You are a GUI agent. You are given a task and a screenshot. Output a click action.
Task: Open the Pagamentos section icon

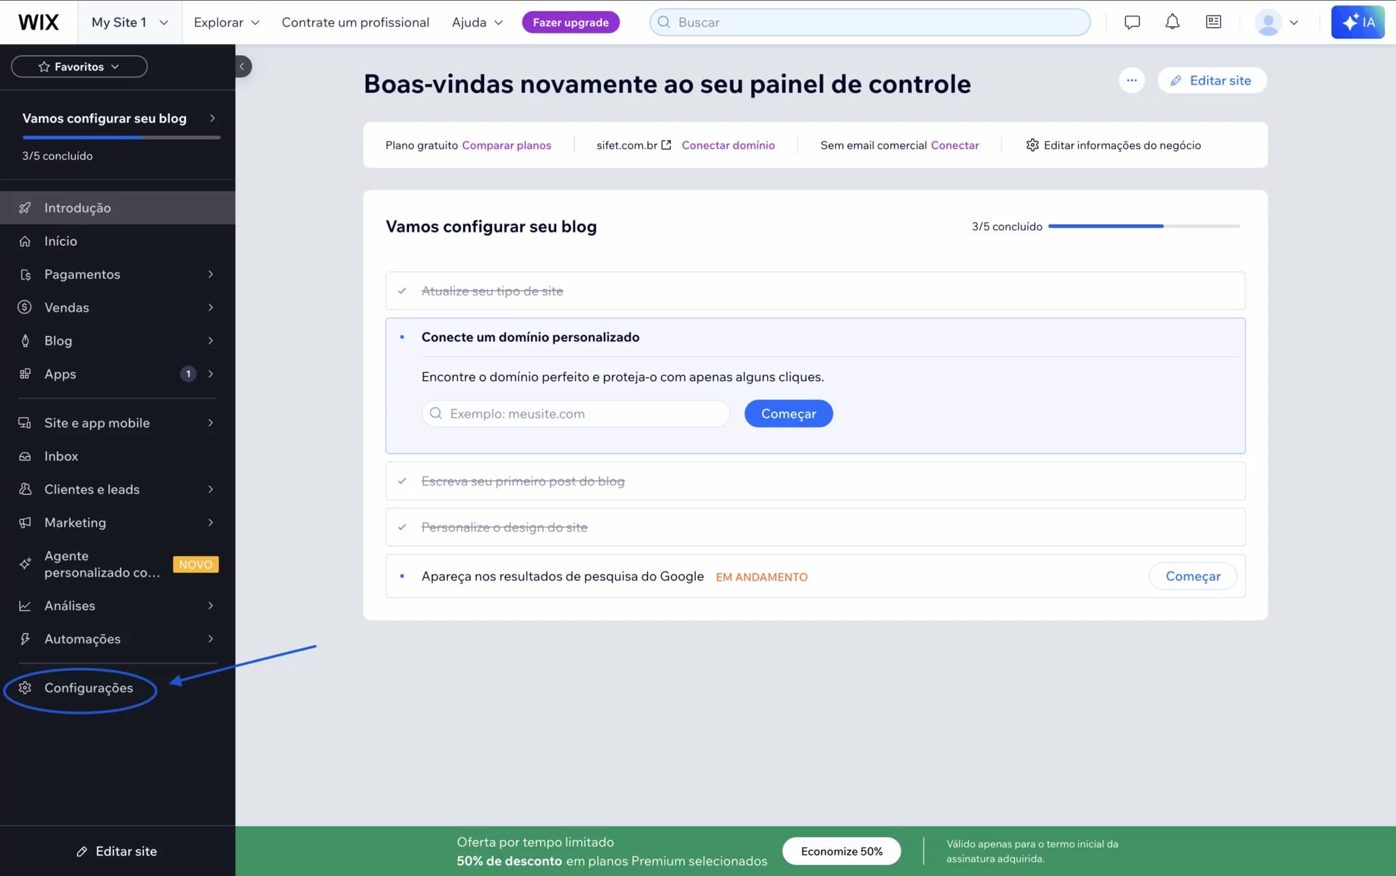point(25,274)
